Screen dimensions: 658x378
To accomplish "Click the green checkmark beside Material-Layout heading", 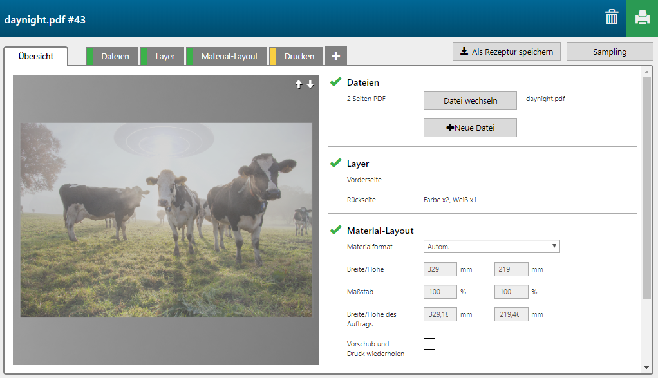I will pyautogui.click(x=335, y=230).
